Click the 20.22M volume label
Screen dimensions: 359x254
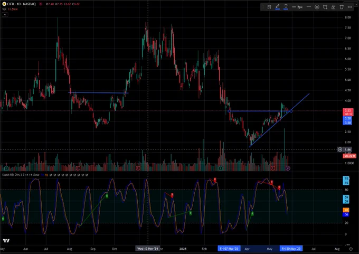pos(349,156)
